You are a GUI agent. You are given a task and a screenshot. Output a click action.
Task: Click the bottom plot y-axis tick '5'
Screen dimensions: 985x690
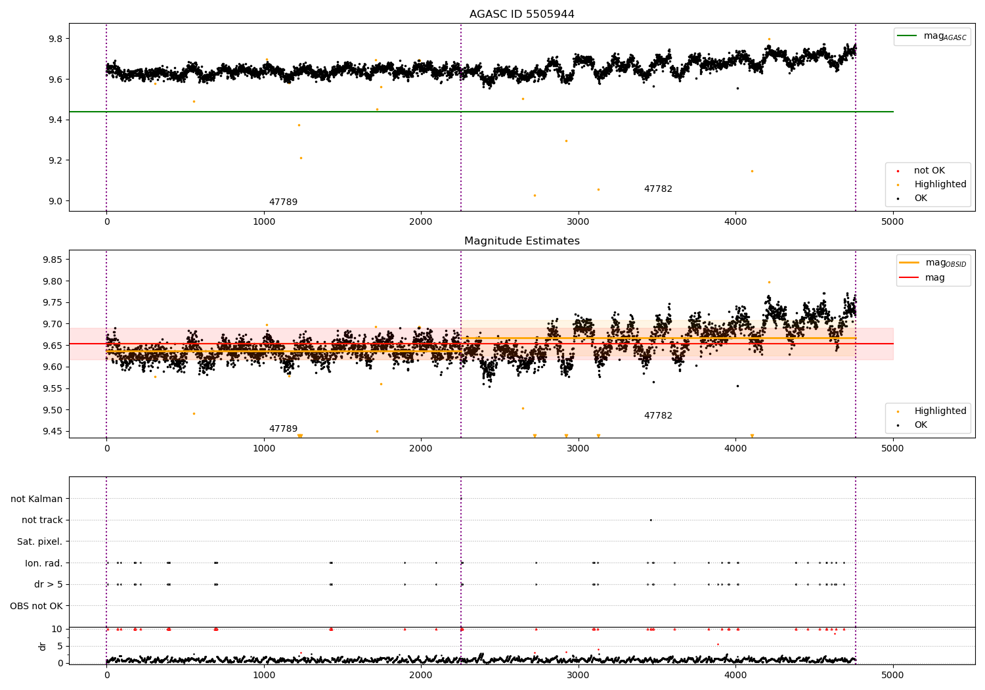pos(60,646)
